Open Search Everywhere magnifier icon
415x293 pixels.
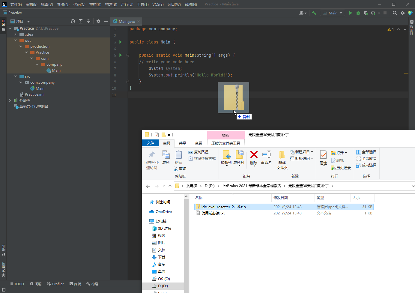point(395,13)
